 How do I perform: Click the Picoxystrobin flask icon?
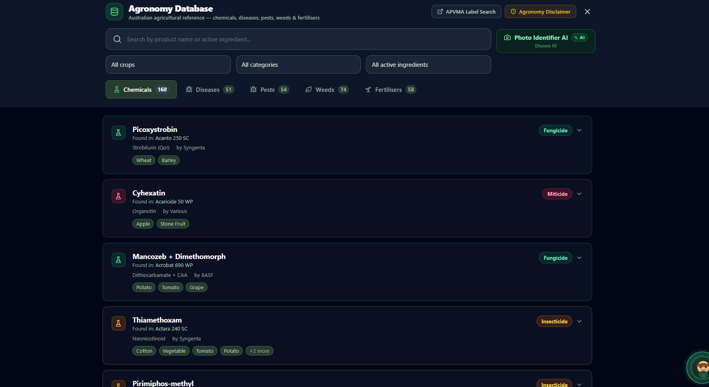118,132
